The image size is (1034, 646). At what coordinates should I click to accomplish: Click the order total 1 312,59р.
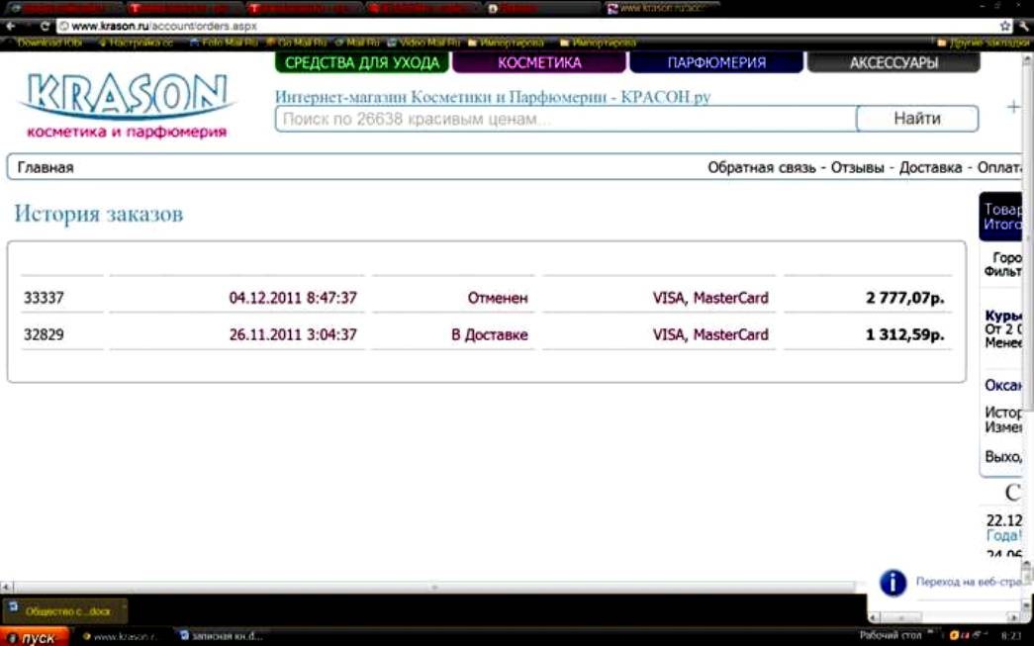click(x=904, y=334)
